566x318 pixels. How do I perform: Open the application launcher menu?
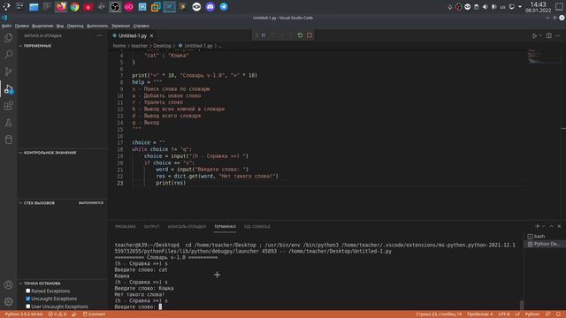[x=6, y=7]
